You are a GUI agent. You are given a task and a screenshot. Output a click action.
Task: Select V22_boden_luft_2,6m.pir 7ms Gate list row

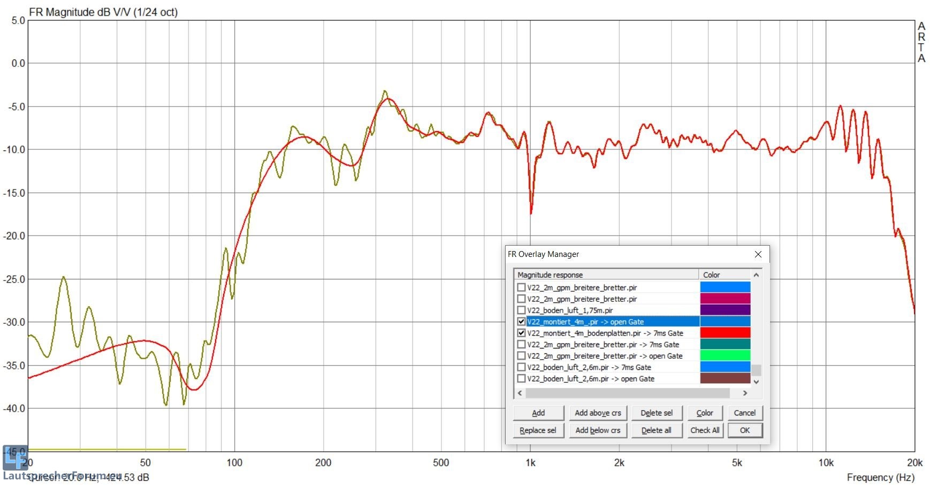pyautogui.click(x=589, y=367)
